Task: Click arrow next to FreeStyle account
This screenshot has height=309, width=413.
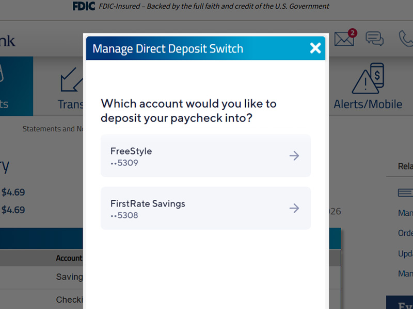Action: pos(294,156)
